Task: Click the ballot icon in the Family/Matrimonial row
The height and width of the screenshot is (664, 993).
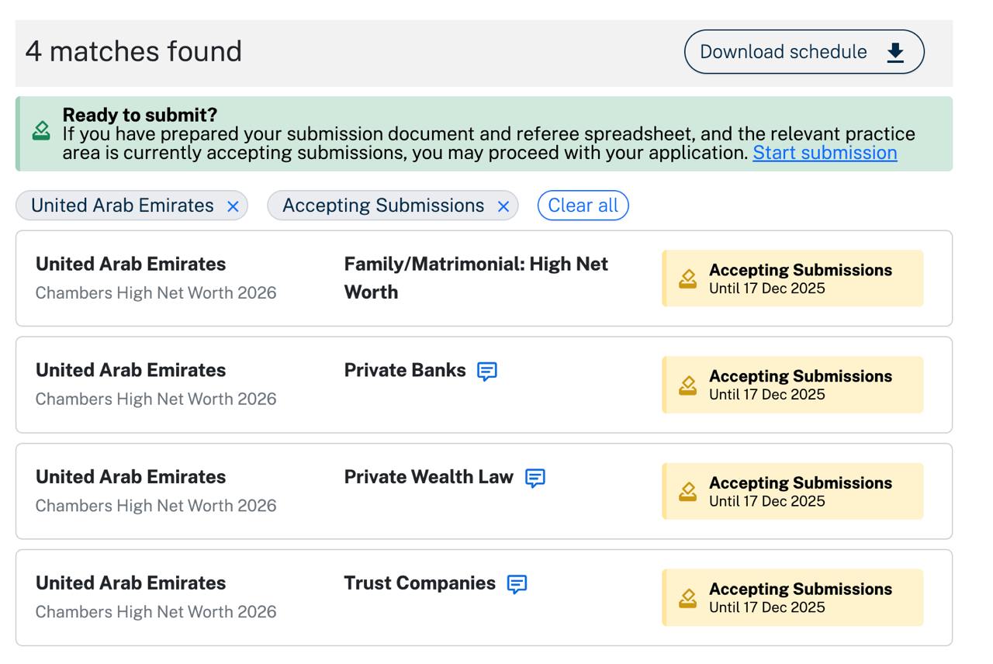Action: coord(687,278)
